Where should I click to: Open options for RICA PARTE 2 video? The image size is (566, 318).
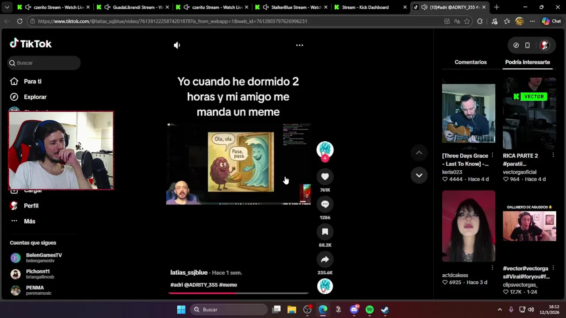click(553, 155)
